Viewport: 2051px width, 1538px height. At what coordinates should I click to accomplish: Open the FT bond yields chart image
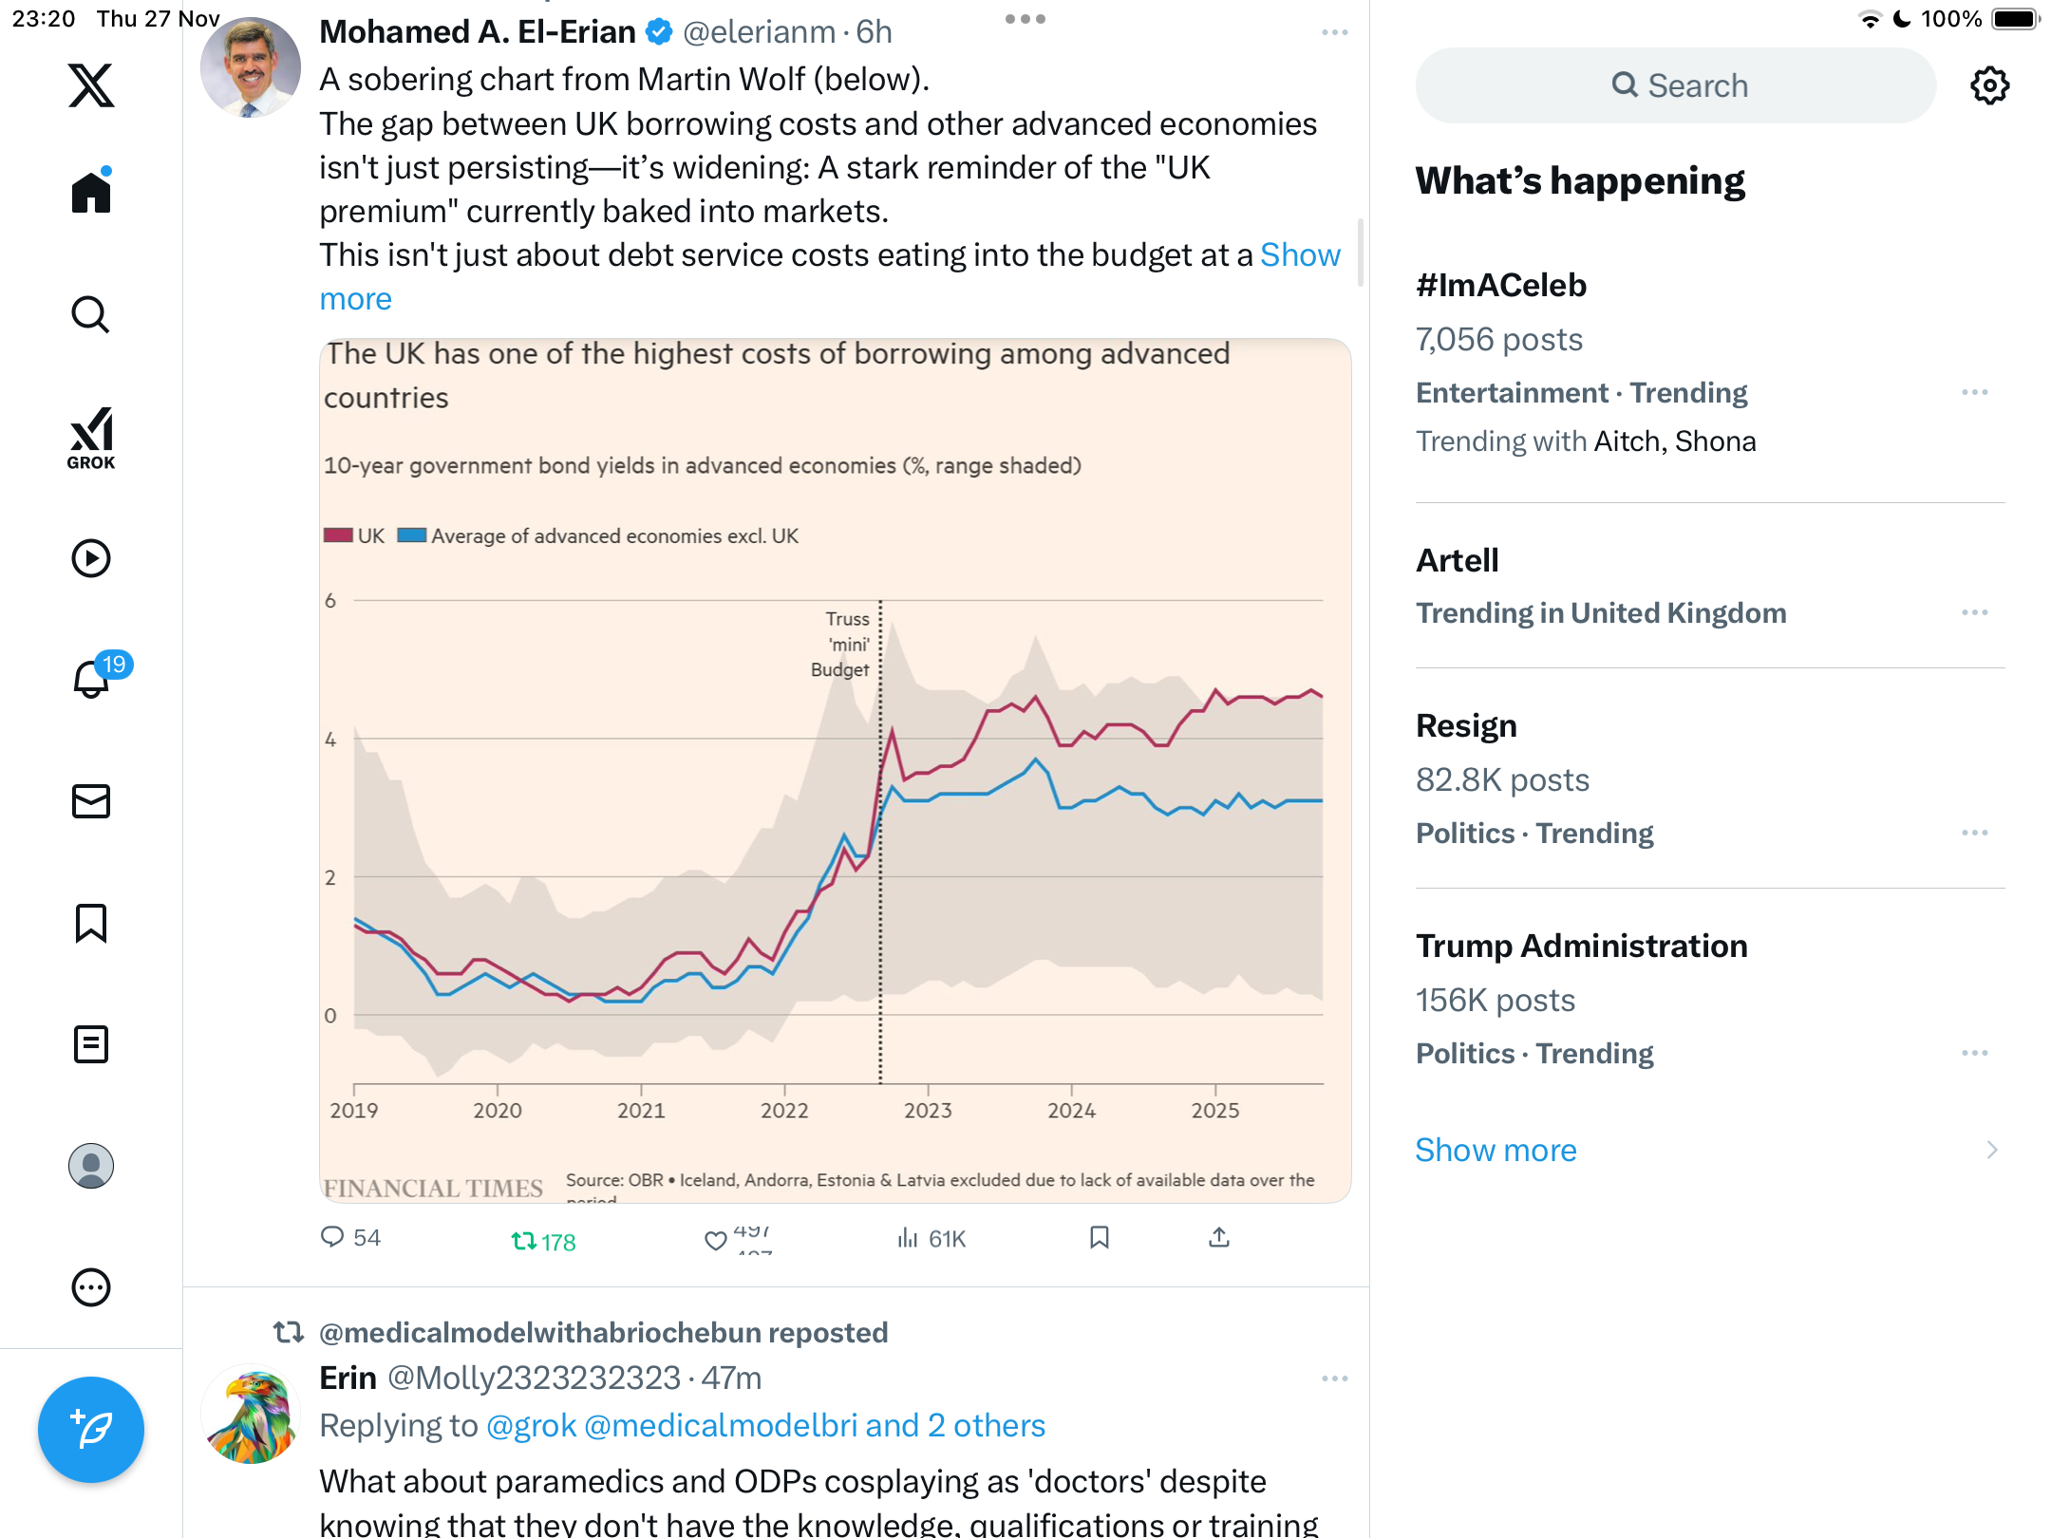click(x=836, y=770)
